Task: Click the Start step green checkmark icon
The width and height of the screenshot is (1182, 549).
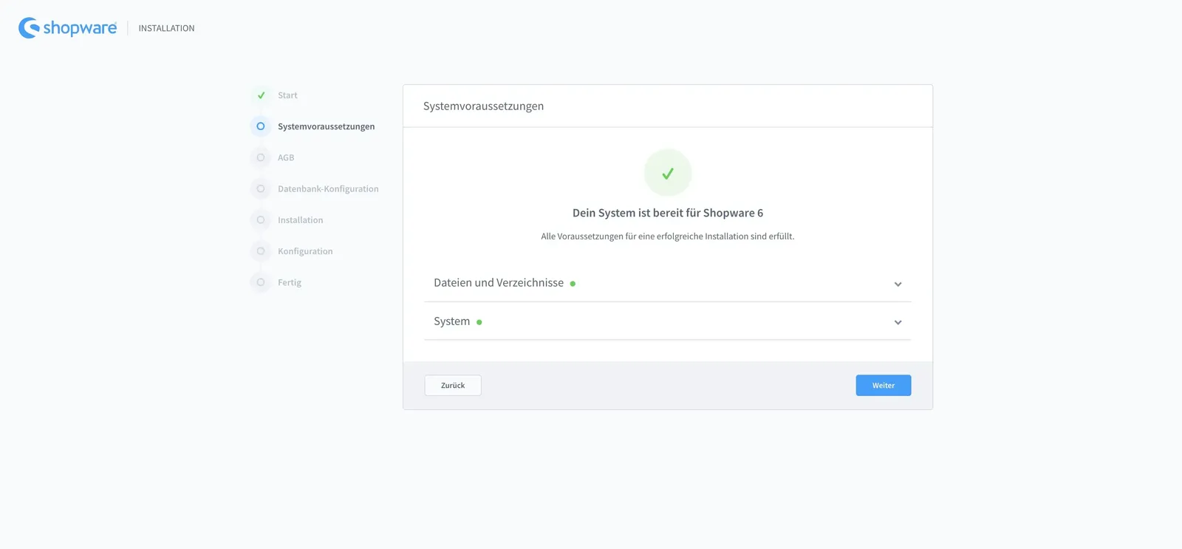Action: click(x=261, y=95)
